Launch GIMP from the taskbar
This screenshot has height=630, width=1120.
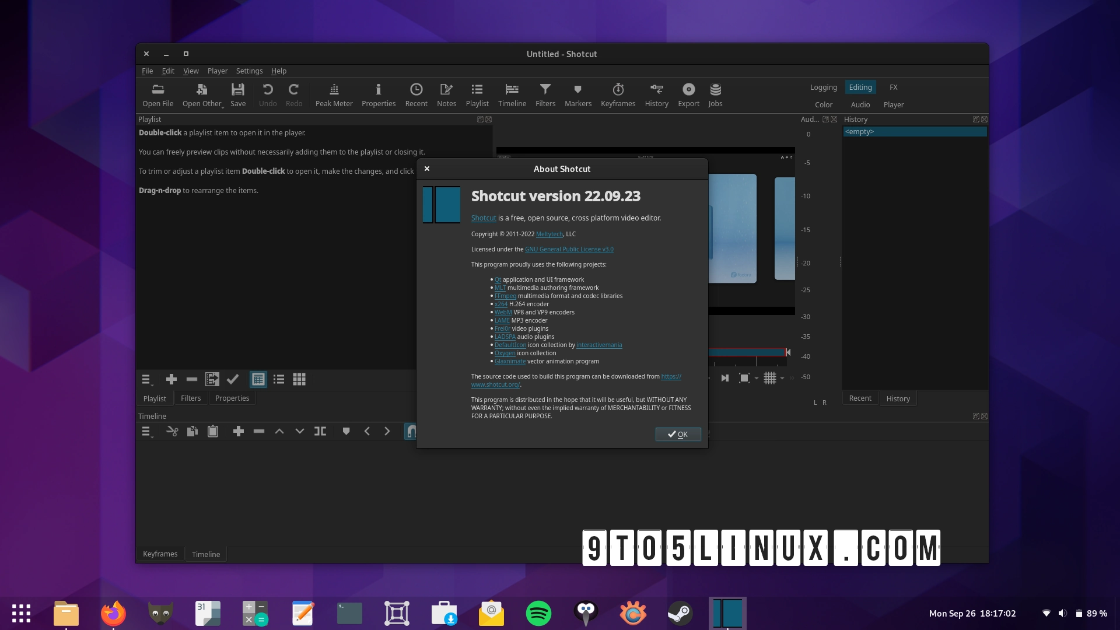tap(160, 613)
